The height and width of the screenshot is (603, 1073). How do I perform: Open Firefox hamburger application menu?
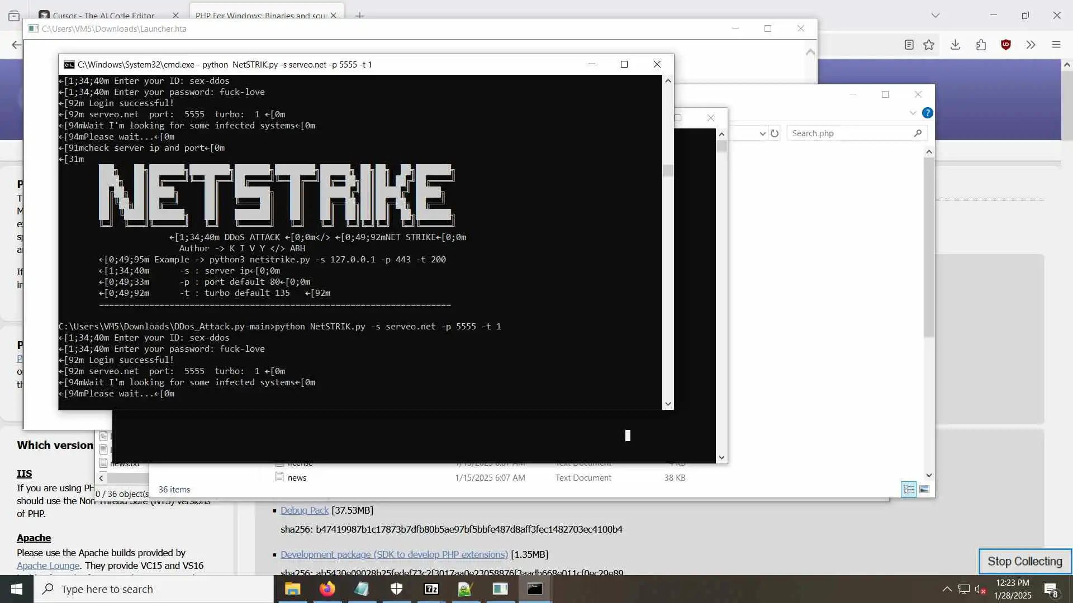[1056, 45]
